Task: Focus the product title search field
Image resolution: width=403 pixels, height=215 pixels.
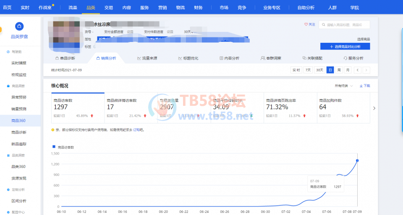Action: tap(344, 25)
